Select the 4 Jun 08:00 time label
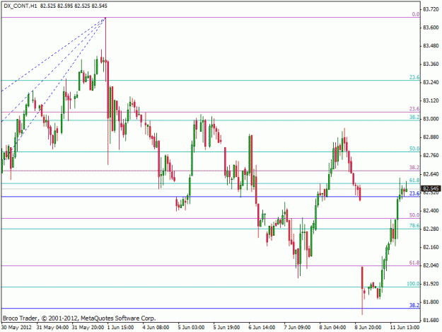442x332 pixels. click(156, 328)
